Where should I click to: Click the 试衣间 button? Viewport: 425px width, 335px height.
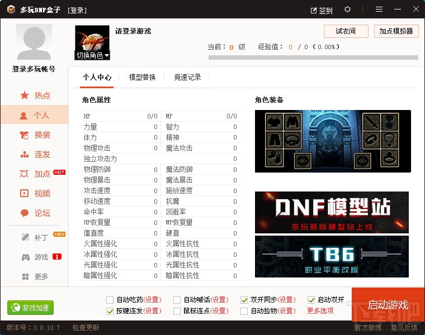click(x=346, y=31)
